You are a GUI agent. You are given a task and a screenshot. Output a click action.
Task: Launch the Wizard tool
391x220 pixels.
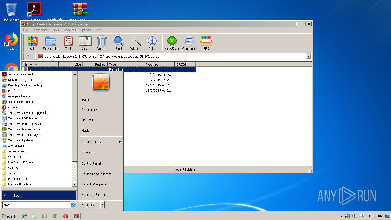pos(135,43)
